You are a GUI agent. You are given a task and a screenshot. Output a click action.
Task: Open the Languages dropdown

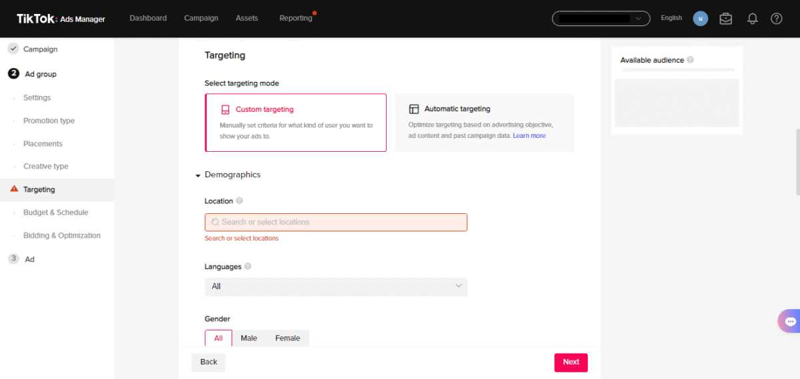click(336, 286)
